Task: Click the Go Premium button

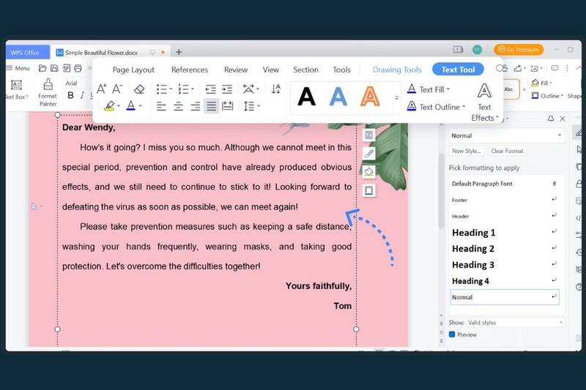Action: pyautogui.click(x=519, y=49)
